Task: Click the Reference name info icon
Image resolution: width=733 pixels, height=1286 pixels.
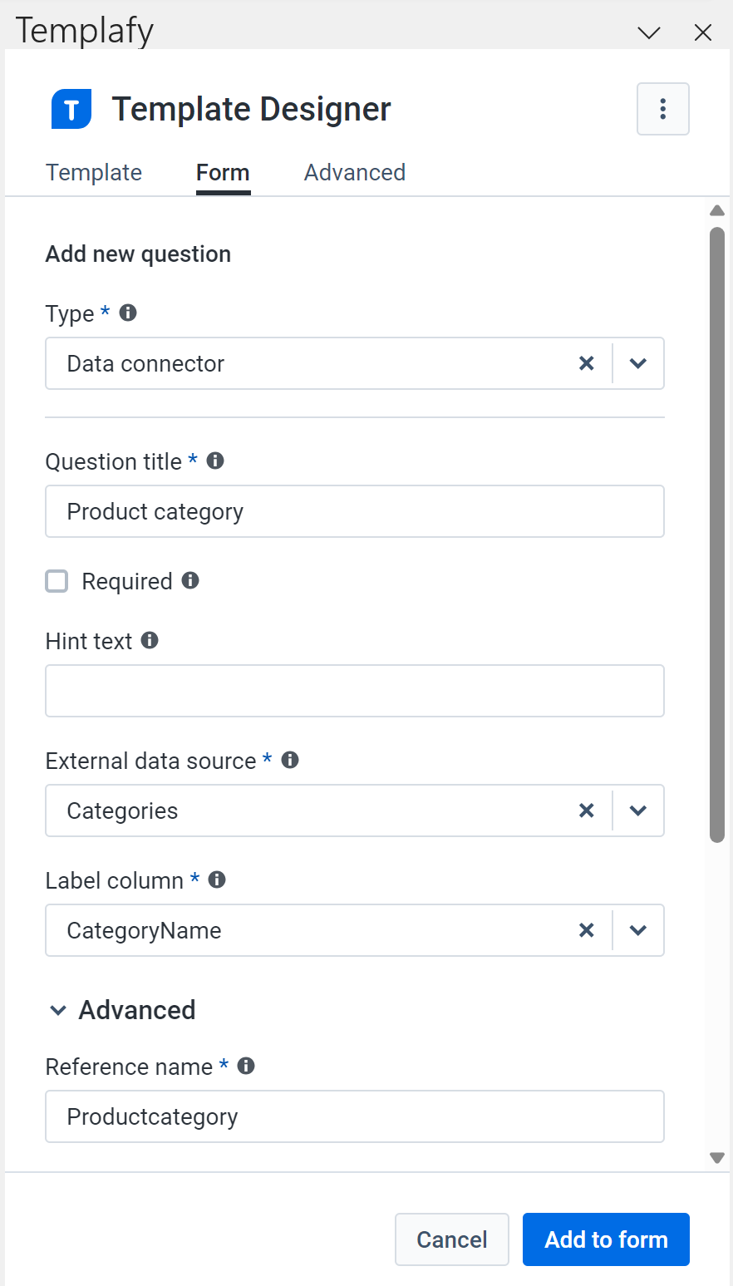Action: tap(246, 1066)
